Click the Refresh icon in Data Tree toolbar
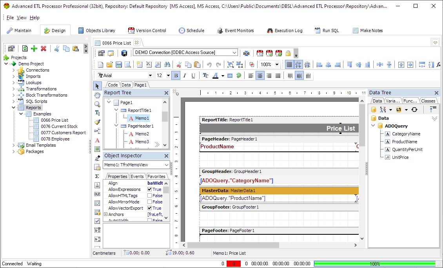Screen dimensions: 443x268 click(x=414, y=110)
